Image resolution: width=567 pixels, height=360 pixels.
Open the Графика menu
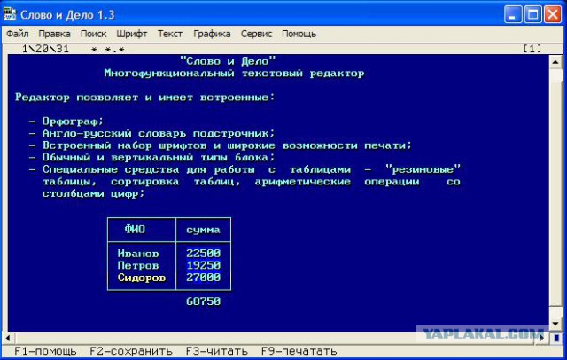[212, 34]
